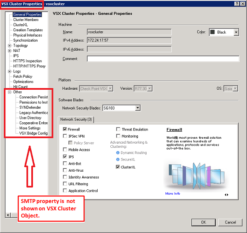Click the Comment input field
Viewport: 247px width, 233px height.
(x=163, y=59)
